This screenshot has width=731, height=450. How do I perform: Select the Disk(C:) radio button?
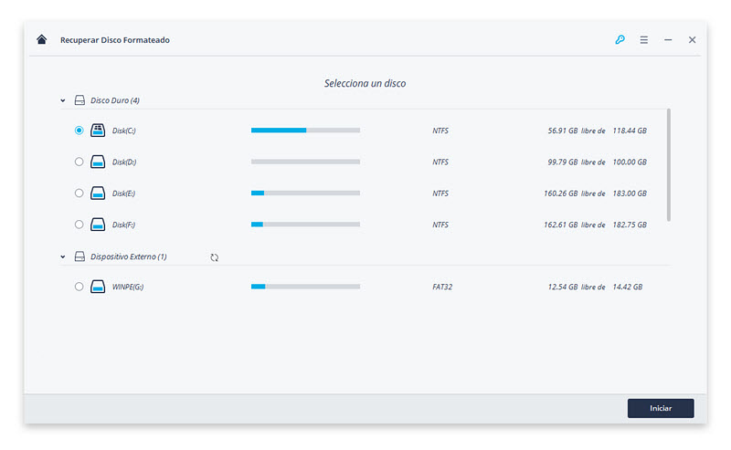79,131
